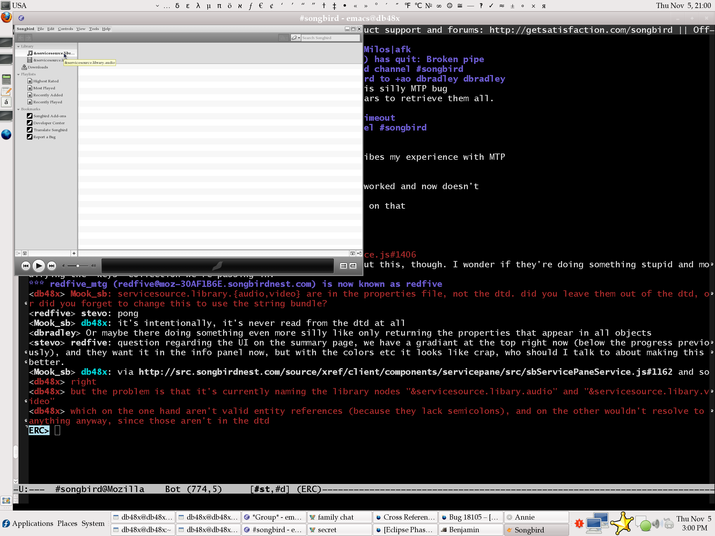
Task: Set volume using the volume slider
Action: pyautogui.click(x=78, y=266)
